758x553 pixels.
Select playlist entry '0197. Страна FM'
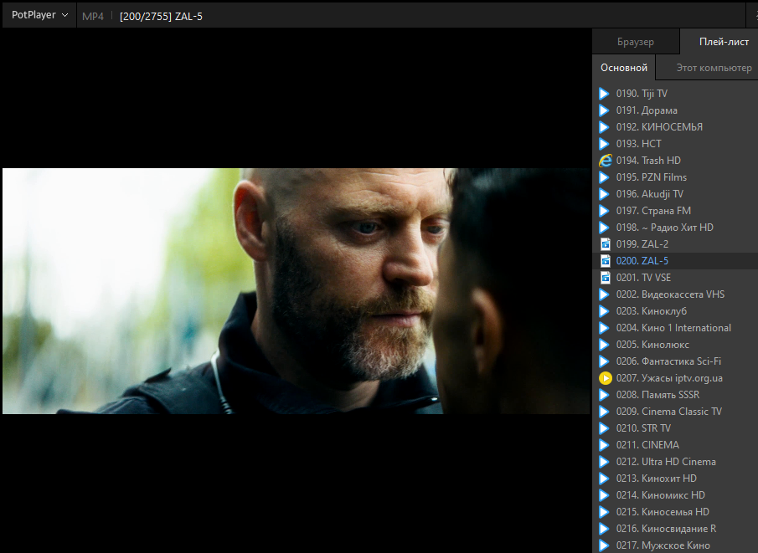pos(675,211)
